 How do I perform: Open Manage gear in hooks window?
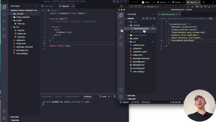tap(121, 97)
